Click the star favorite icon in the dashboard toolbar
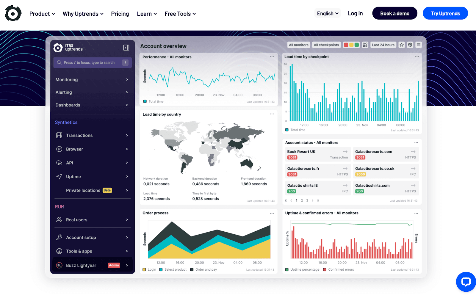Screen dimensions: 476x295 [x=402, y=45]
